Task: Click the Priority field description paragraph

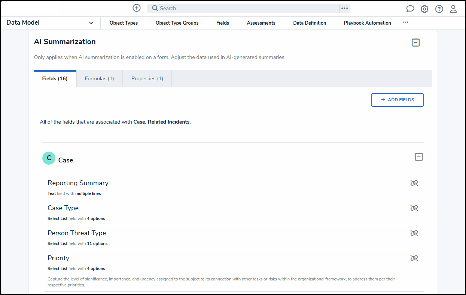Action: pyautogui.click(x=221, y=282)
